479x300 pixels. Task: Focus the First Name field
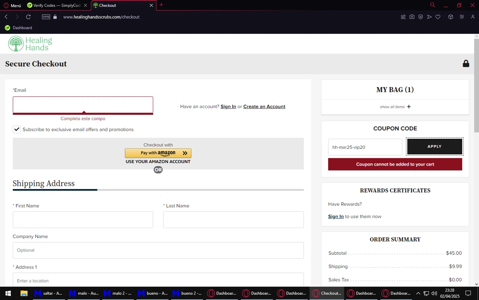(x=83, y=220)
